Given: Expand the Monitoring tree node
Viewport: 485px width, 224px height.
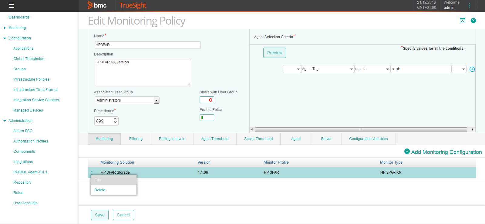Looking at the screenshot, I should (5, 28).
